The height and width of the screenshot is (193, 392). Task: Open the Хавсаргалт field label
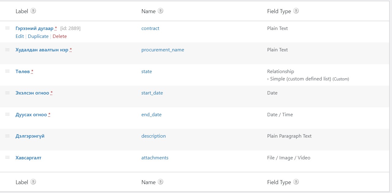(28, 158)
